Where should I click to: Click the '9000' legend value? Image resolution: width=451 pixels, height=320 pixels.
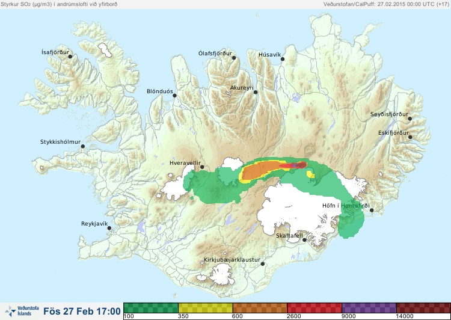tap(348, 316)
